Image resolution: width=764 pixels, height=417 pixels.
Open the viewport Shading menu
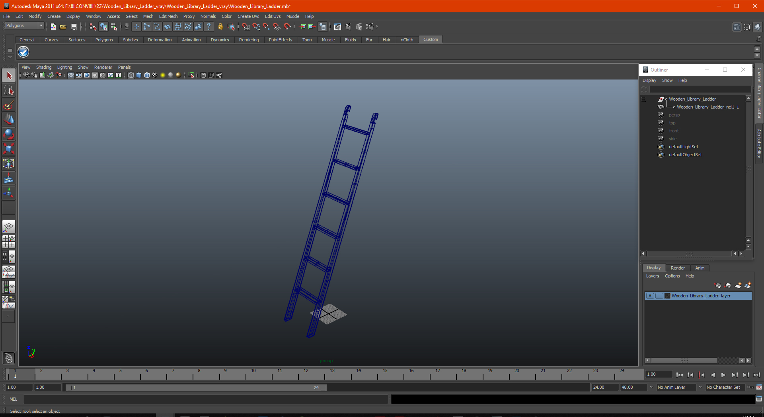(44, 67)
